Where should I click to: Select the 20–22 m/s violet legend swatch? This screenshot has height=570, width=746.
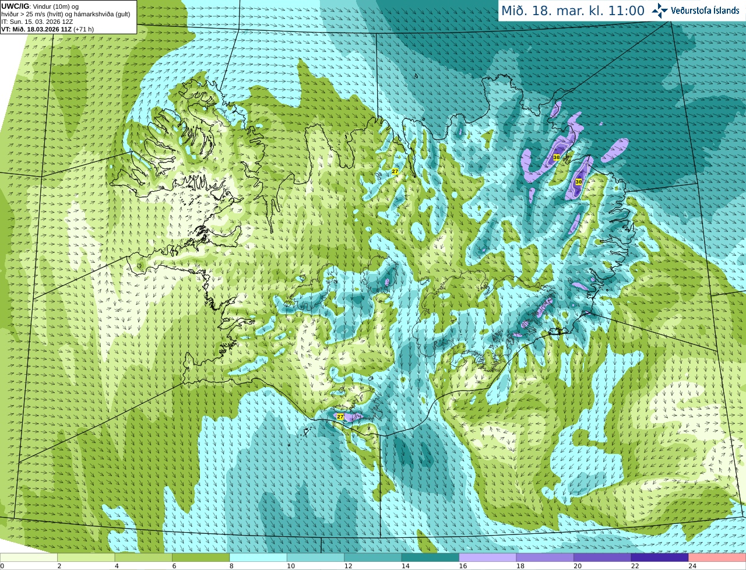tap(603, 557)
